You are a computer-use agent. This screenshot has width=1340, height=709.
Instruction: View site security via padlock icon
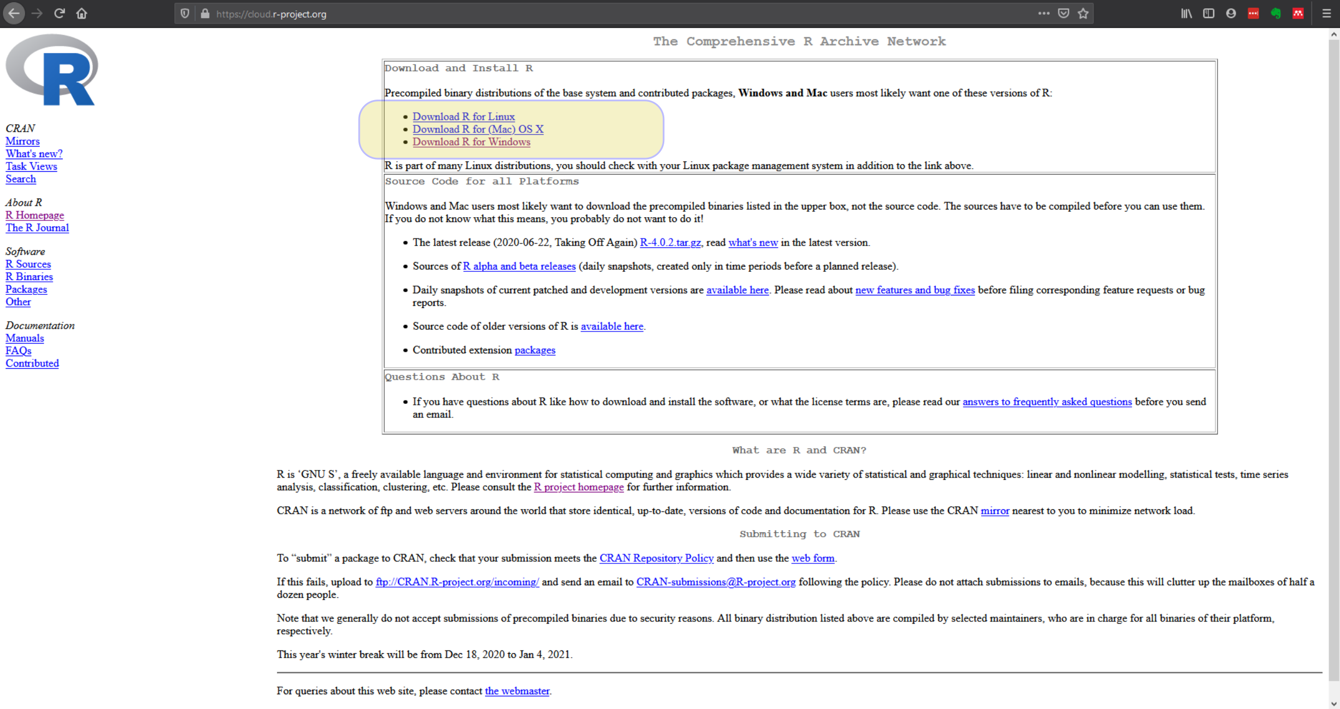click(205, 14)
